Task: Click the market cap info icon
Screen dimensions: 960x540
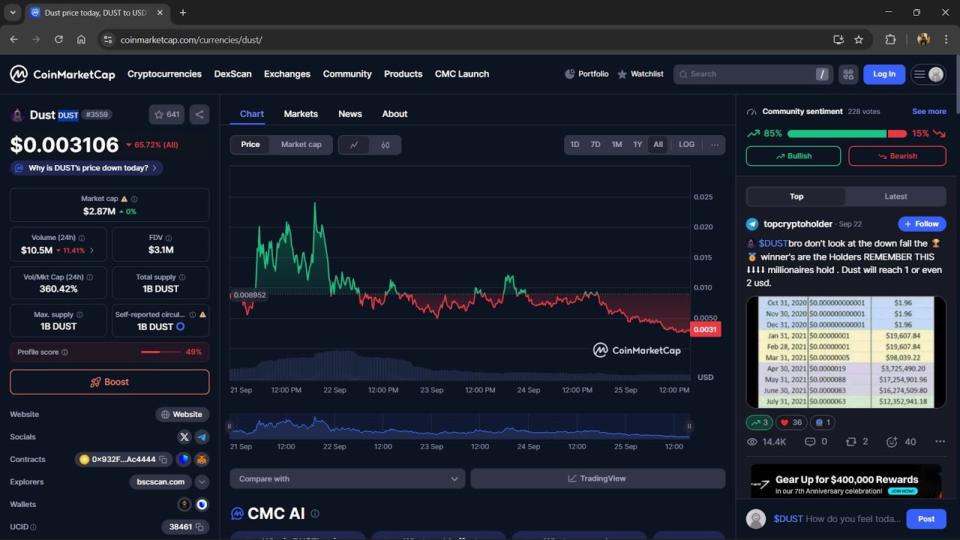Action: (134, 199)
